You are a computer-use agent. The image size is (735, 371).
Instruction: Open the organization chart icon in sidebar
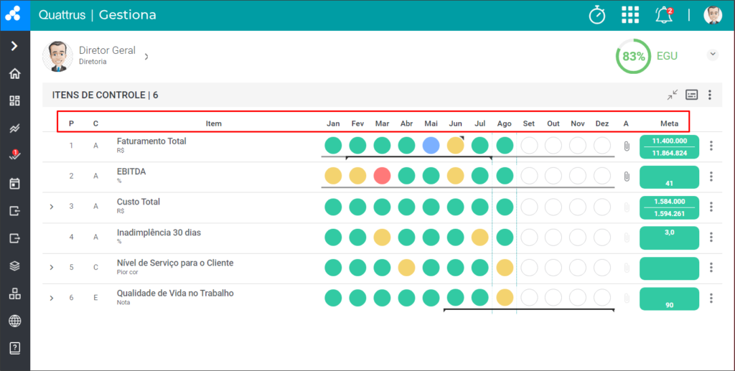click(x=14, y=293)
